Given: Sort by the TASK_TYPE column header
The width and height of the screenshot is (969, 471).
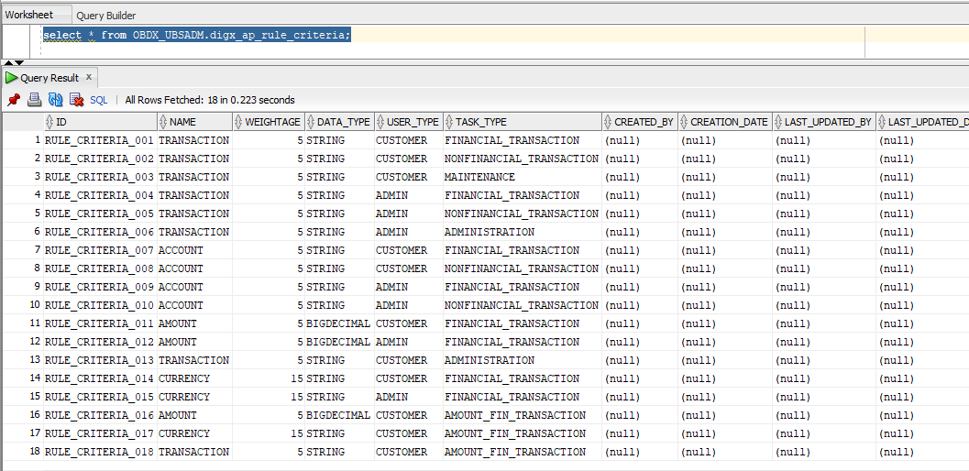Looking at the screenshot, I should pyautogui.click(x=523, y=122).
